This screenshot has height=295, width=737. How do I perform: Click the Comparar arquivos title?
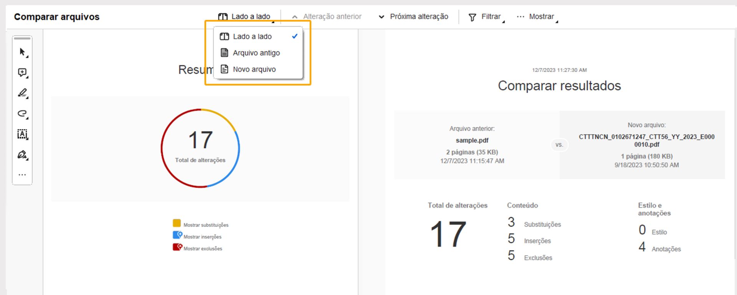57,17
